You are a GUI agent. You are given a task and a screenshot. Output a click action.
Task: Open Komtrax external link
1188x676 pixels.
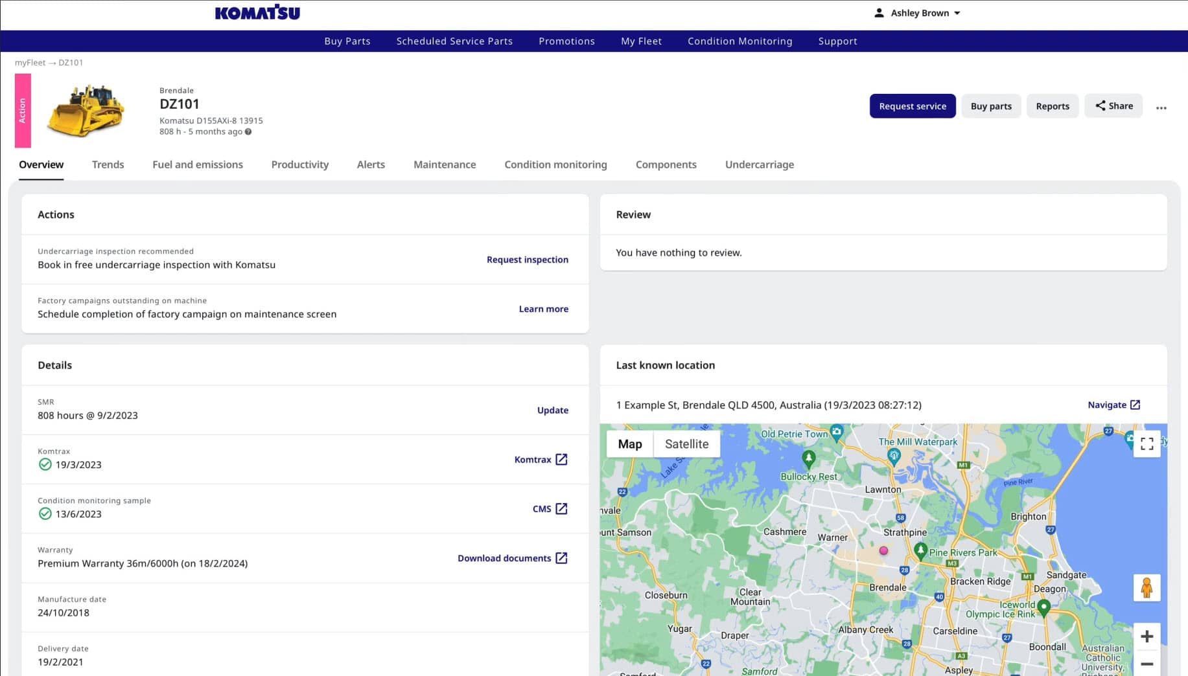541,460
